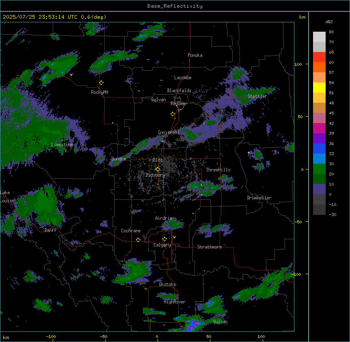The width and height of the screenshot is (350, 342).
Task: Select the yellow diamond marker above Didsbury
Action: pos(158,169)
